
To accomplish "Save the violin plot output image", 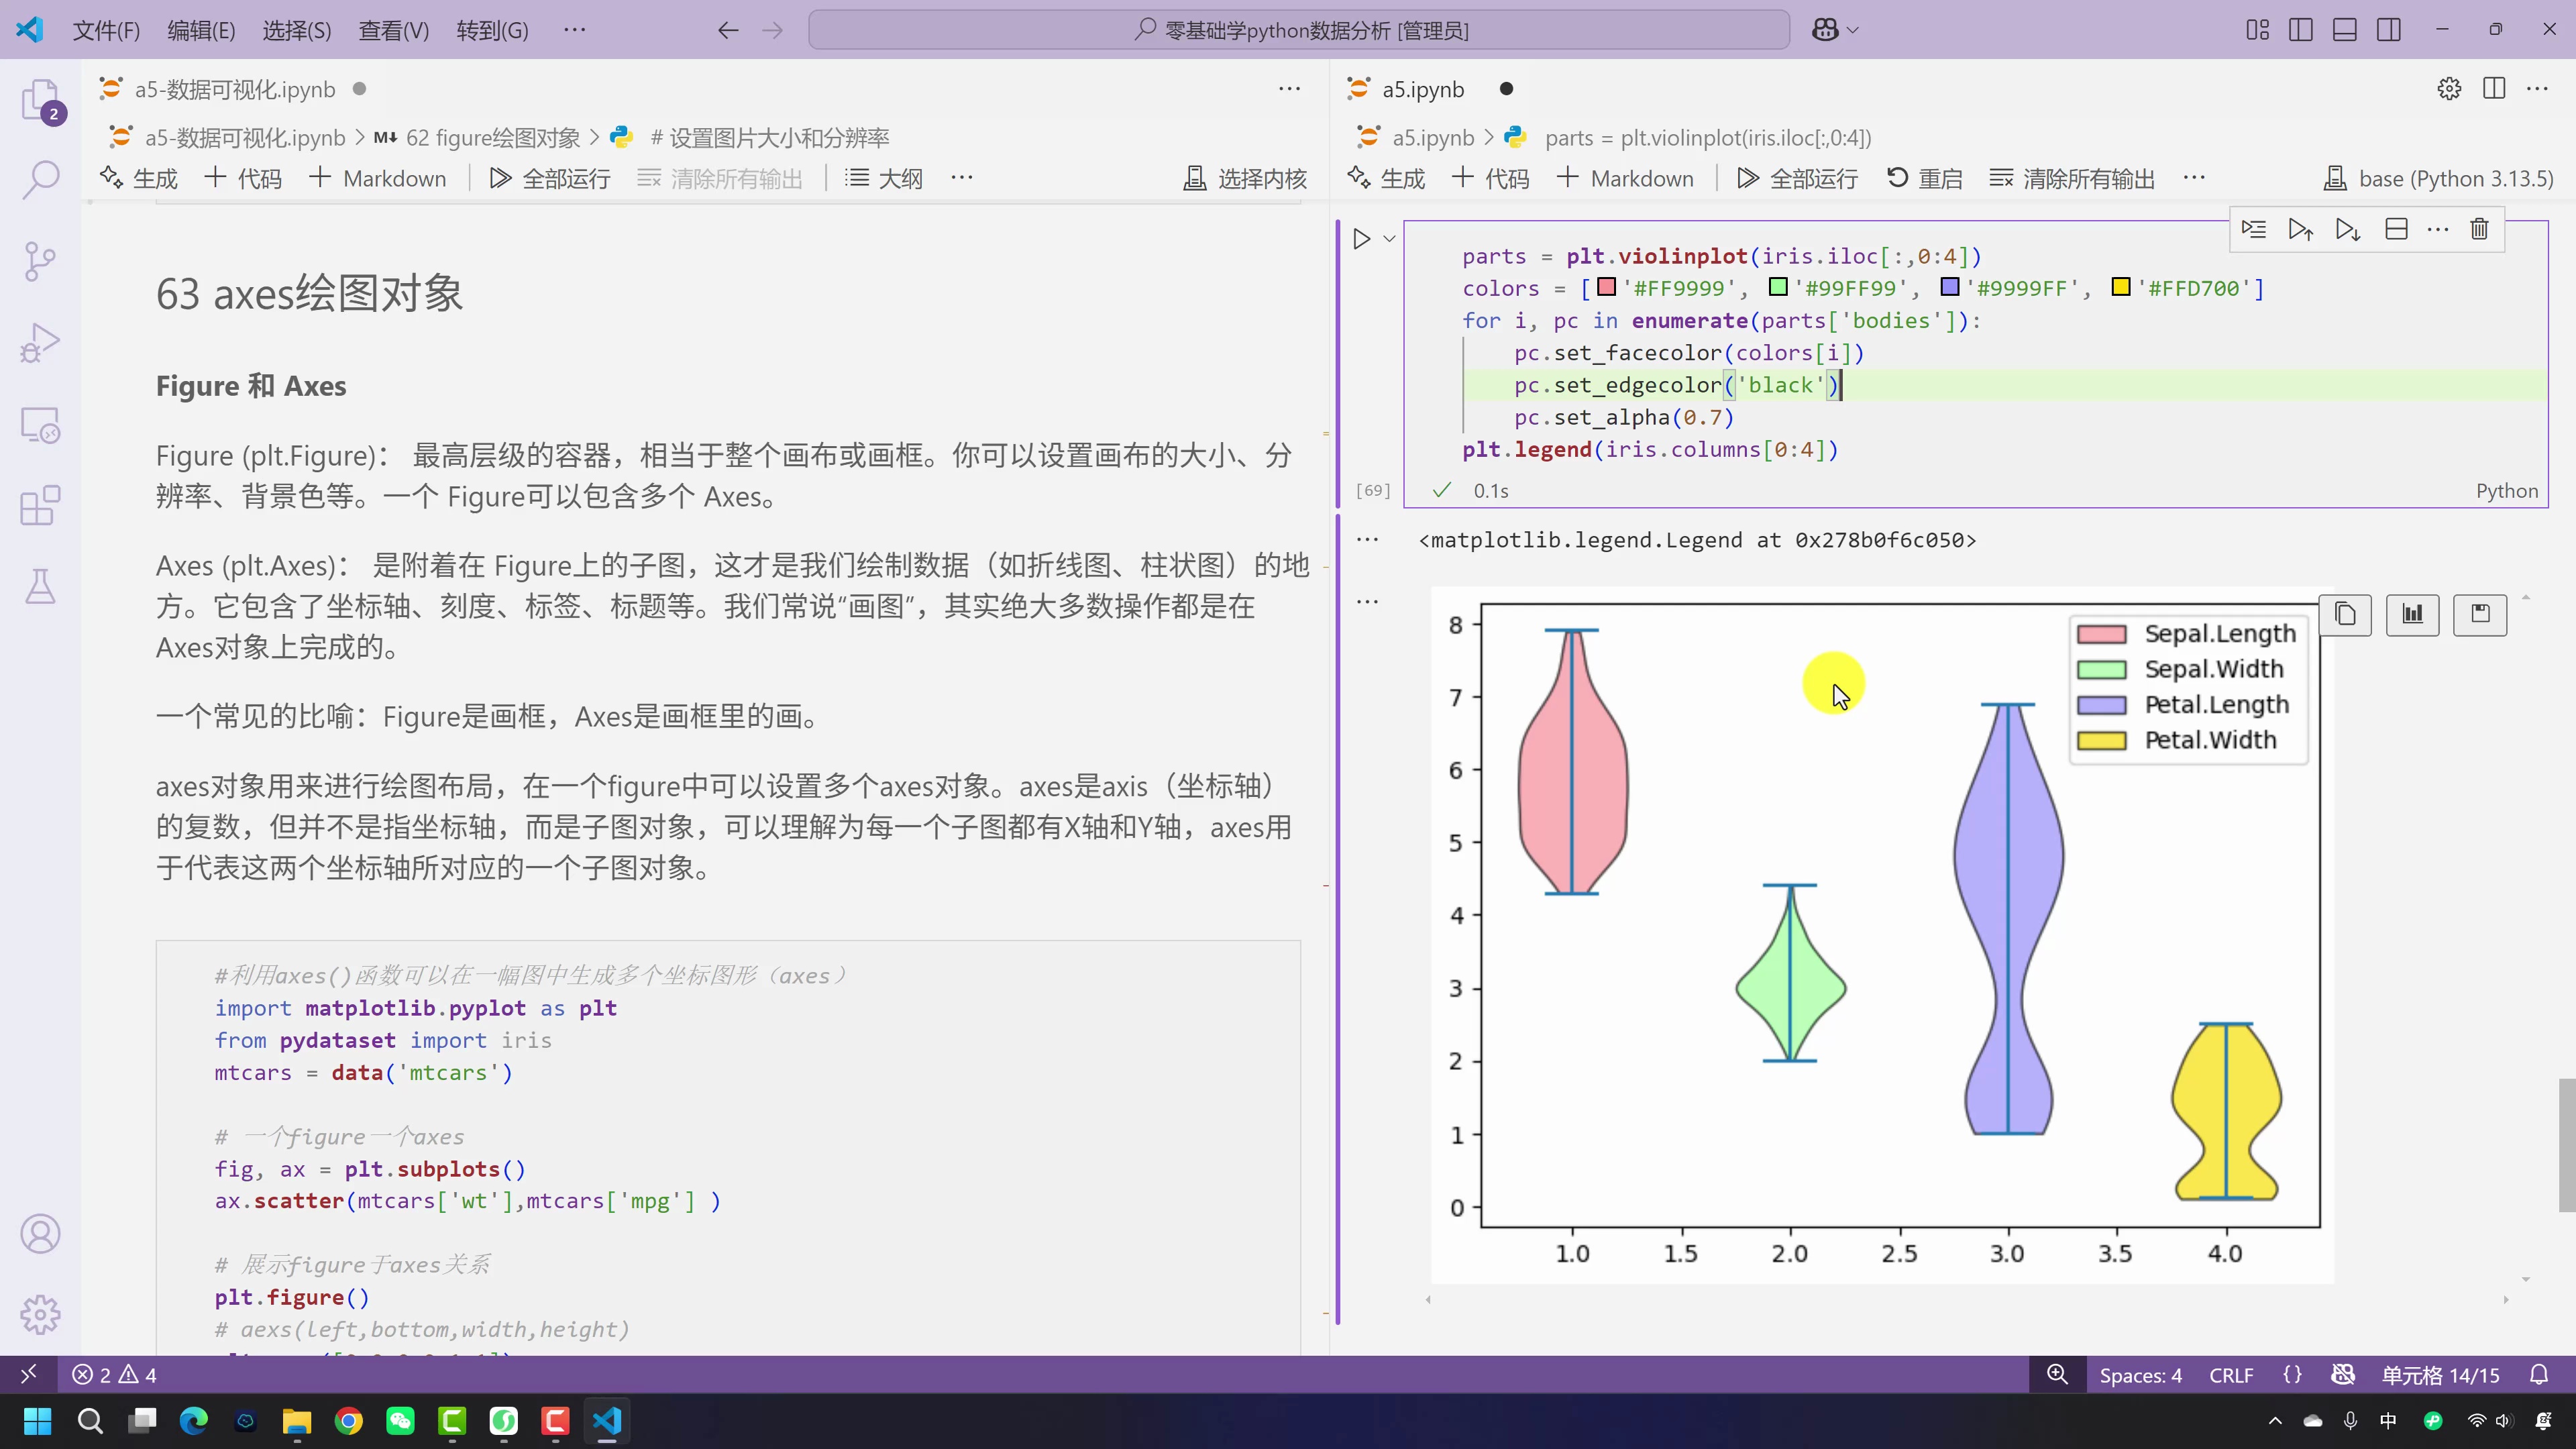I will click(2480, 614).
